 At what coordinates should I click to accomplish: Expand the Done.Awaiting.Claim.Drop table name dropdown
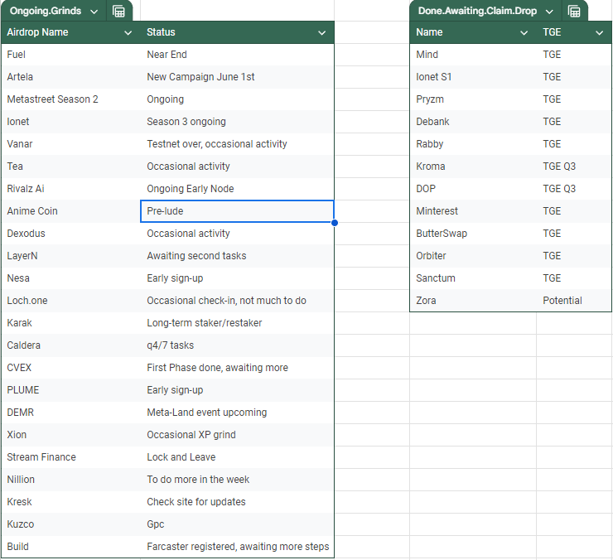click(549, 12)
